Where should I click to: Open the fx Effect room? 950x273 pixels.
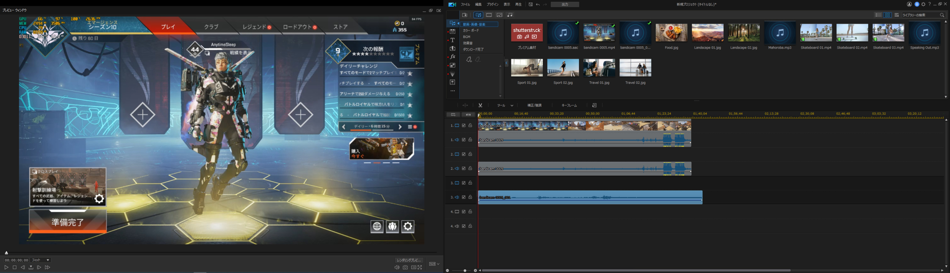pyautogui.click(x=452, y=57)
